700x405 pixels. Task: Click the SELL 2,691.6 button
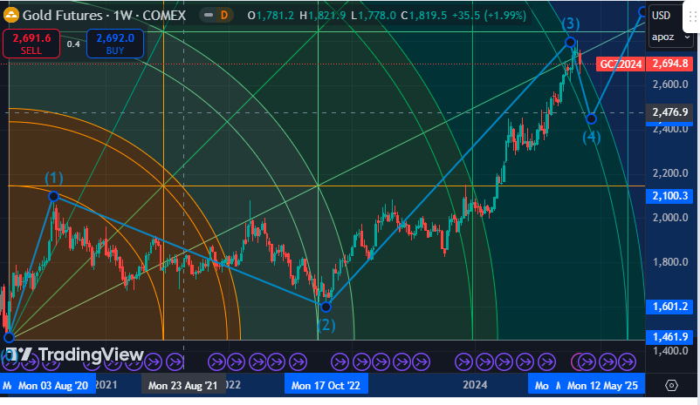click(31, 44)
